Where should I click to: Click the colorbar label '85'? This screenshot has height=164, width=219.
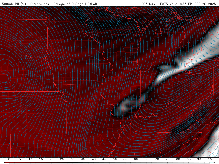point(189,159)
